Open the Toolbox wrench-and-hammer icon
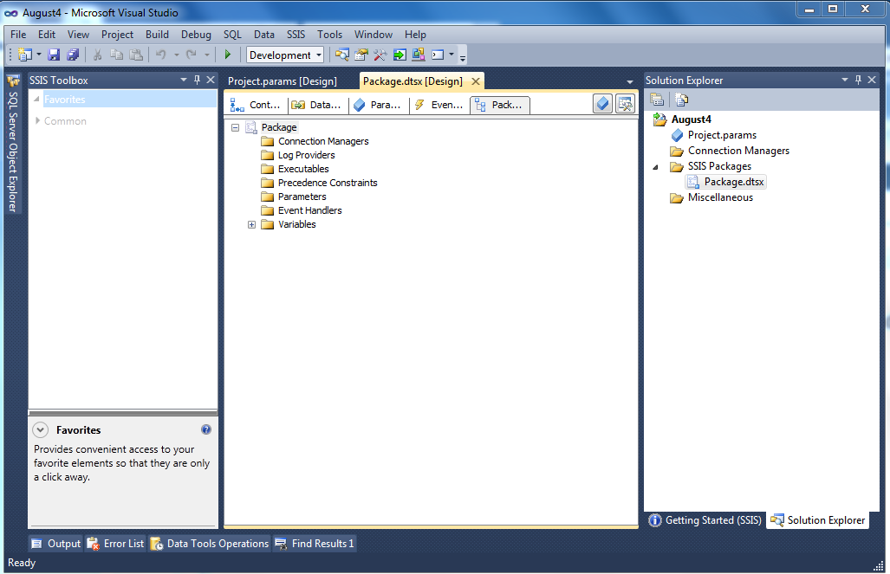The width and height of the screenshot is (890, 574). pyautogui.click(x=380, y=55)
